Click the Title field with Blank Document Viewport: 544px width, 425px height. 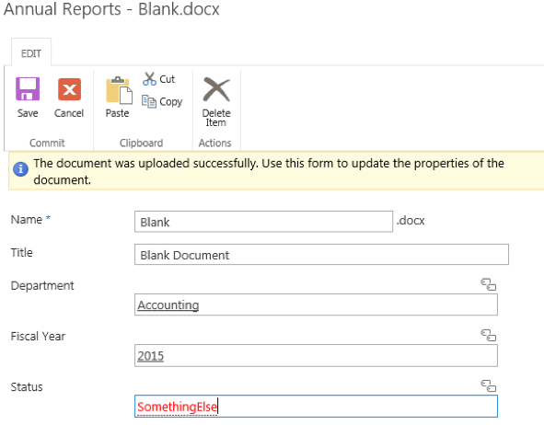pos(321,255)
